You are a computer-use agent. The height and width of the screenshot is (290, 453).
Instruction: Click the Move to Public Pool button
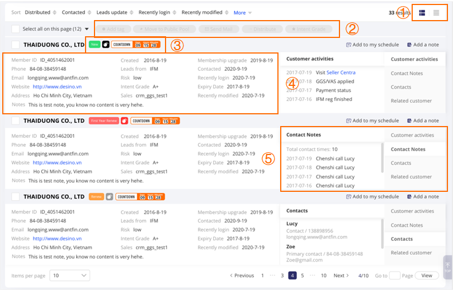pos(164,29)
